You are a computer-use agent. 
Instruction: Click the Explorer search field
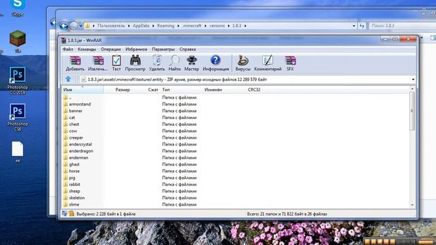[402, 26]
